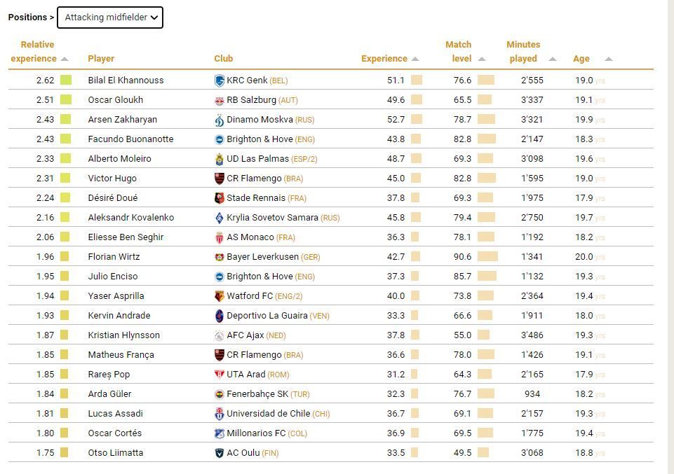Click the Dinamo Moskva club crest
This screenshot has width=674, height=474.
pos(220,120)
